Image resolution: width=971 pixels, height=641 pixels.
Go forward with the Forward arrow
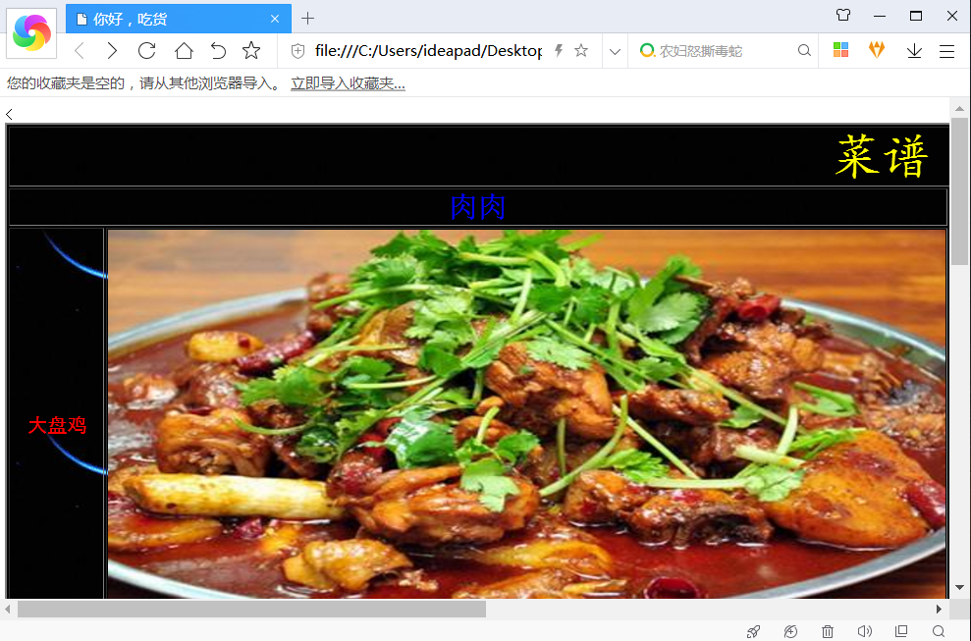click(x=112, y=51)
